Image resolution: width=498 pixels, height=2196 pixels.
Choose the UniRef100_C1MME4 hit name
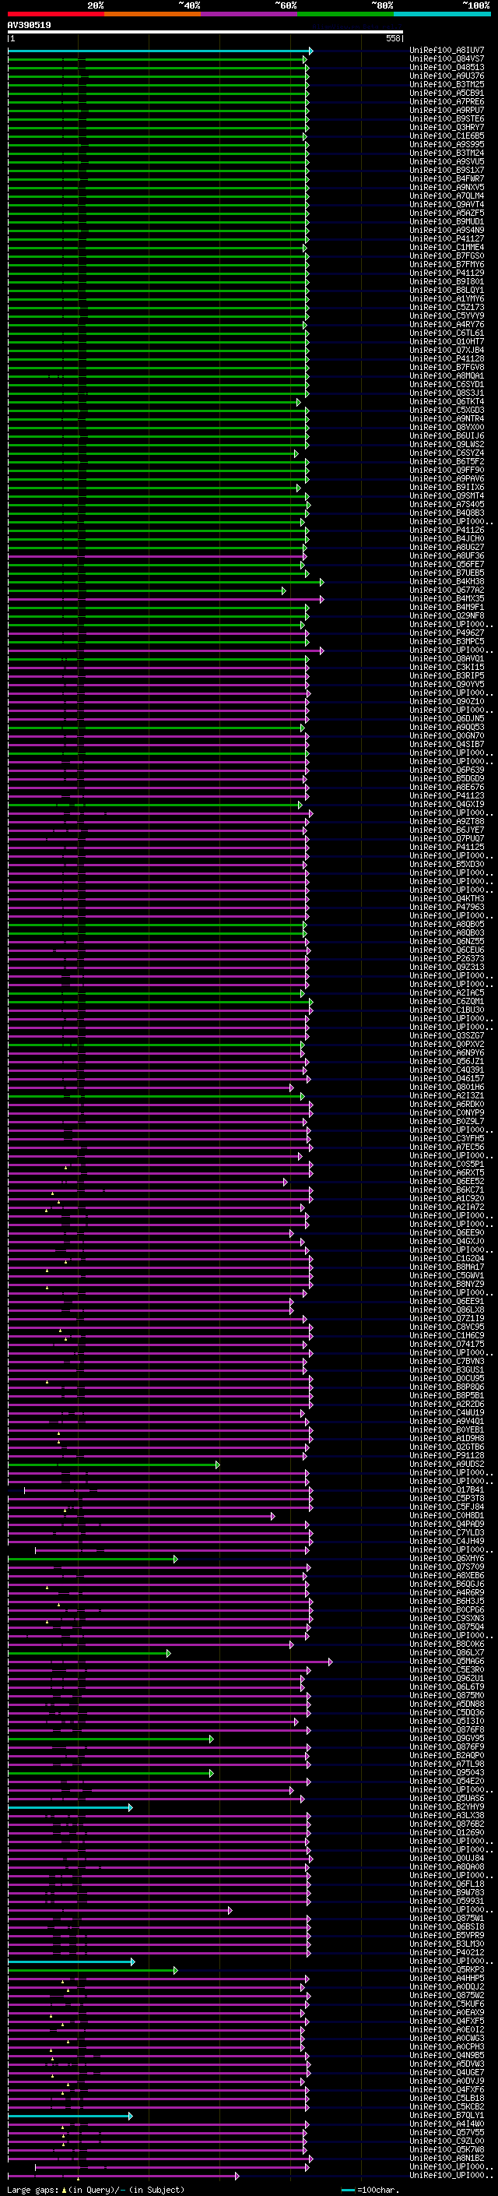click(x=447, y=247)
